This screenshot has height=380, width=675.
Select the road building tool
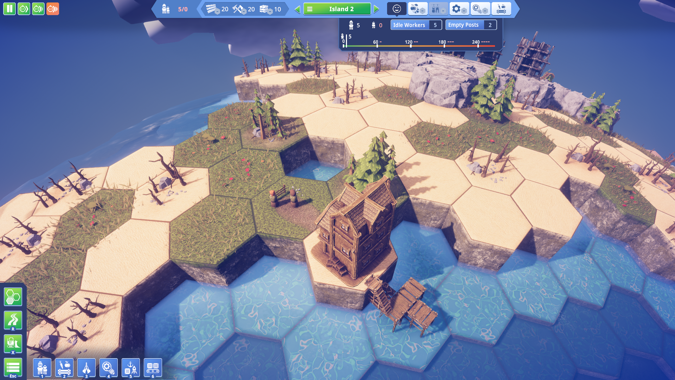click(x=13, y=320)
